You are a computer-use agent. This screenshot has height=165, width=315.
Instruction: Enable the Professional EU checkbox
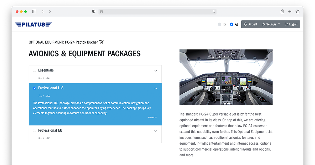(x=35, y=130)
